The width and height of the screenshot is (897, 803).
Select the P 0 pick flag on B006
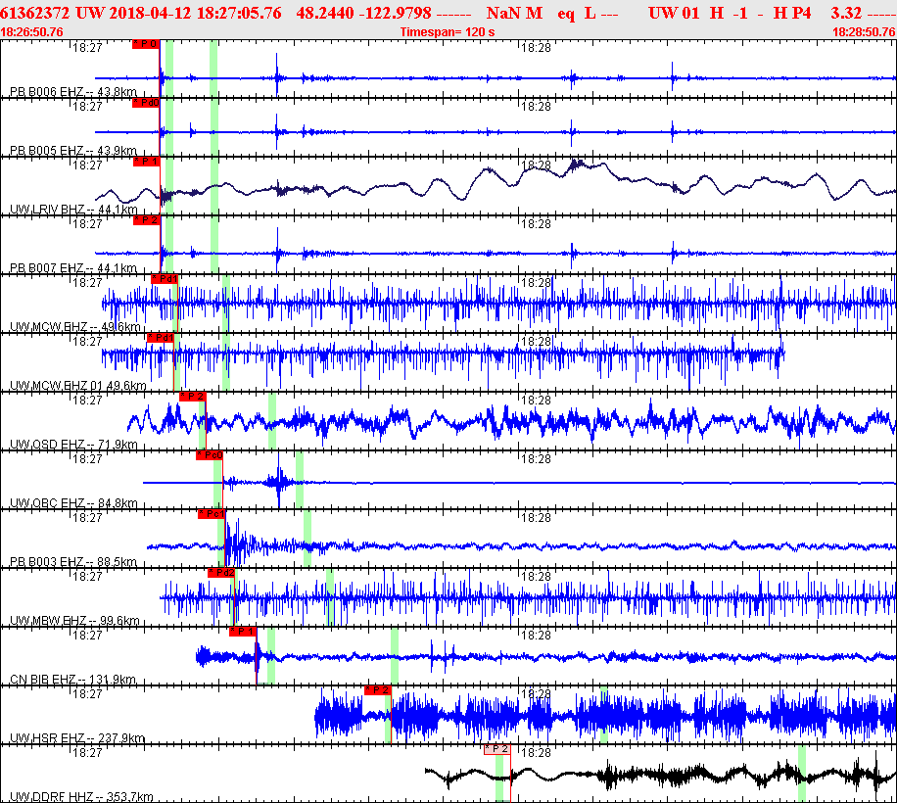(146, 44)
